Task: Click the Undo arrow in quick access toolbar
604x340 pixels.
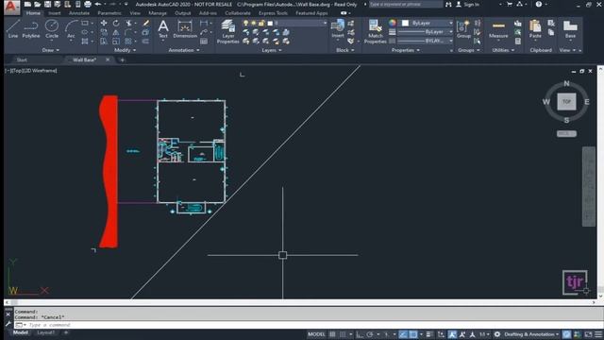Action: pos(98,4)
